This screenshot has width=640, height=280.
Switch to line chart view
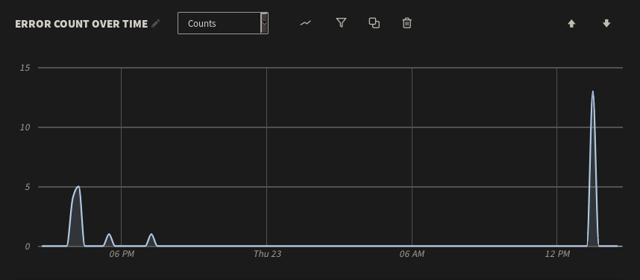(305, 23)
